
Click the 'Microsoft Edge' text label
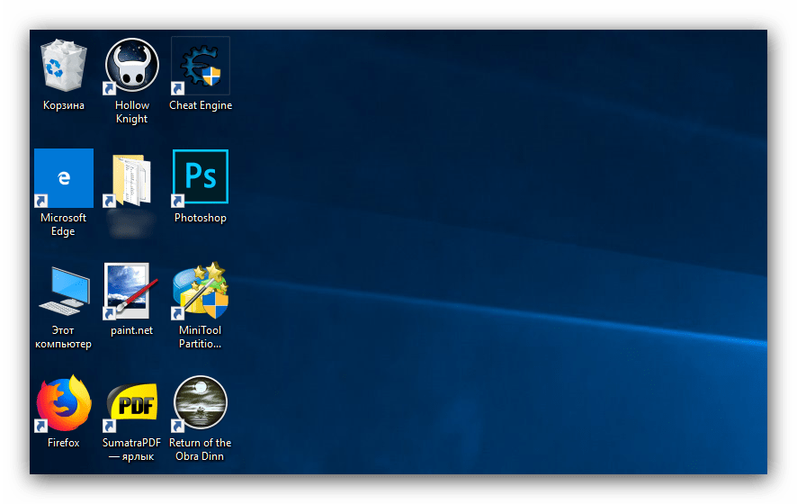64,224
